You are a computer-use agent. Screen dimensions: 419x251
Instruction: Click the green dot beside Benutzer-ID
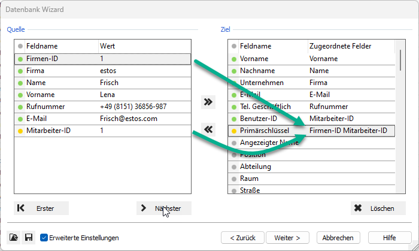(x=234, y=119)
